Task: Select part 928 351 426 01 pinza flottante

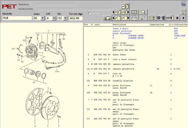Action: [135, 94]
